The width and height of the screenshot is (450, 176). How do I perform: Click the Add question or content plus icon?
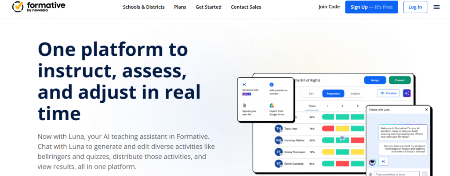271,84
